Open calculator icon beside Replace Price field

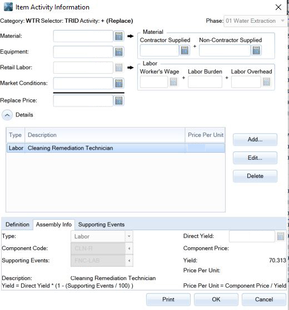point(118,100)
